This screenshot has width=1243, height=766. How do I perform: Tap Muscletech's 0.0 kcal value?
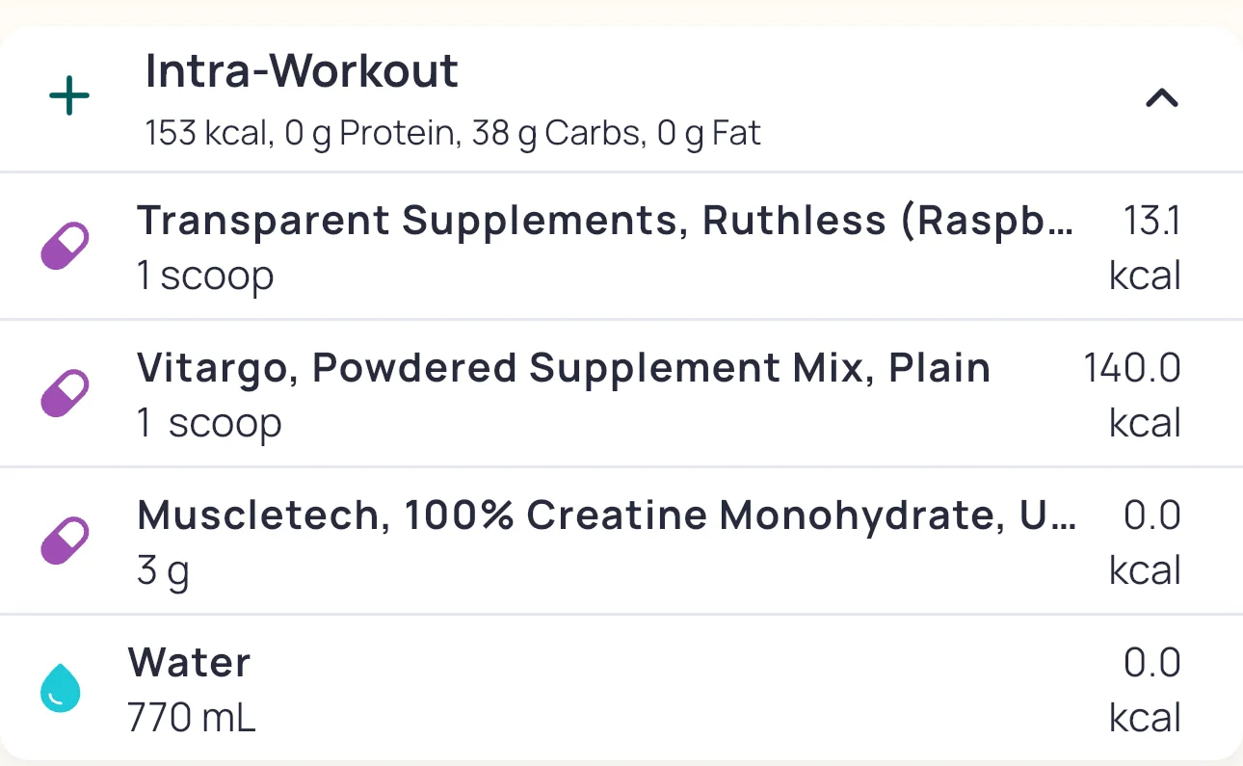1149,541
